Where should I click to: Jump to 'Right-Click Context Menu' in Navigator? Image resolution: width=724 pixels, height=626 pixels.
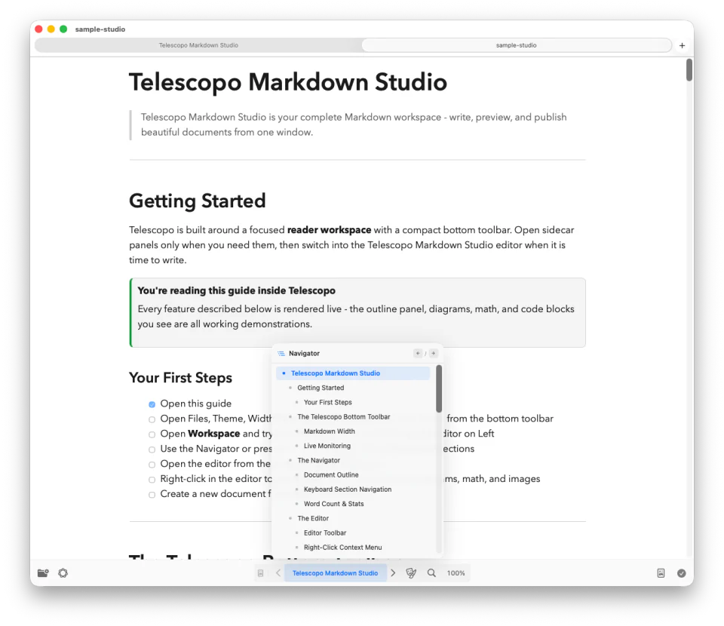[x=342, y=548]
